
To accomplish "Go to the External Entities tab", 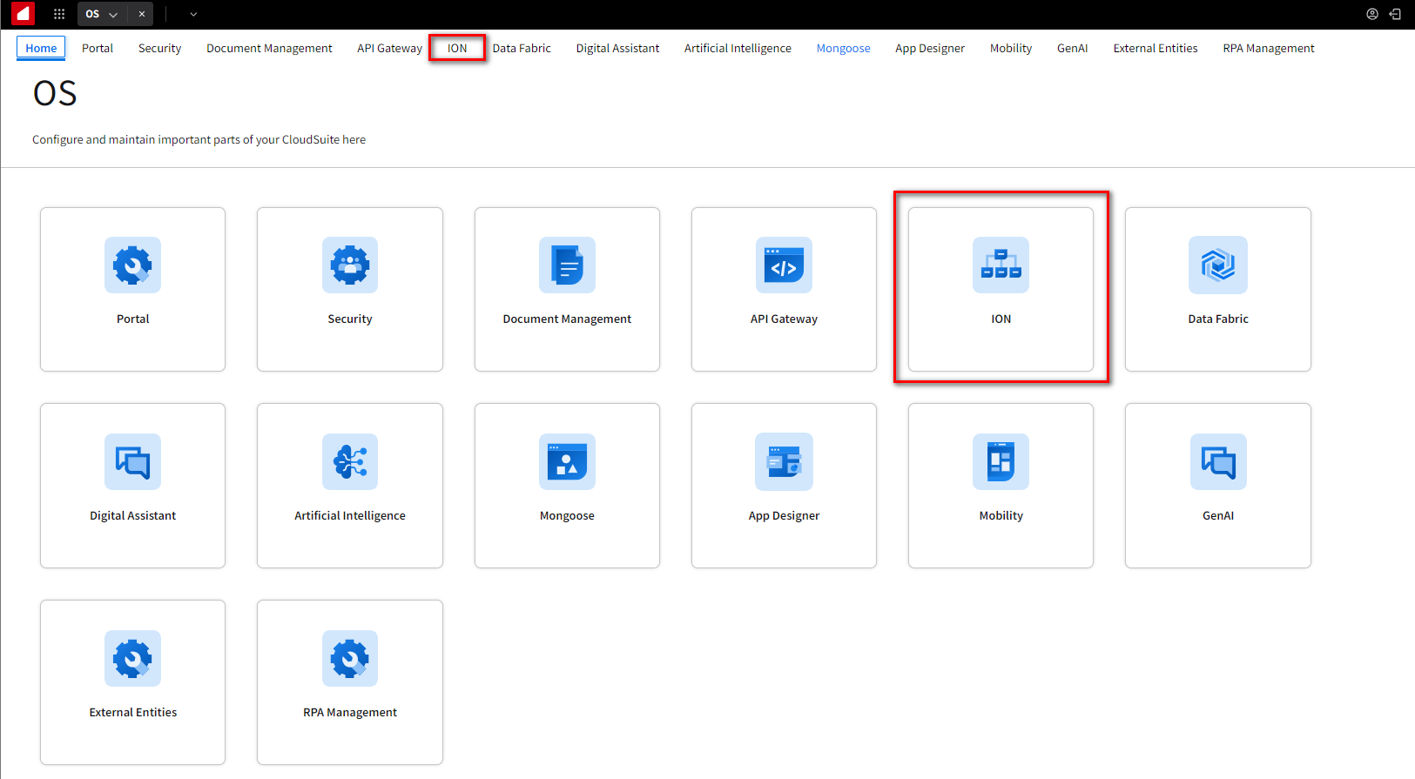I will click(x=1155, y=48).
